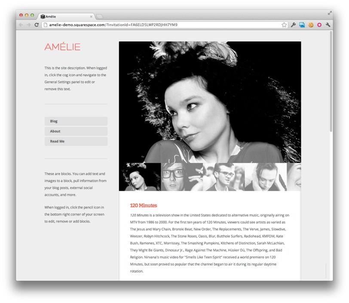
Task: Click the italic '120 Minutes' in article body
Action: click(x=139, y=215)
